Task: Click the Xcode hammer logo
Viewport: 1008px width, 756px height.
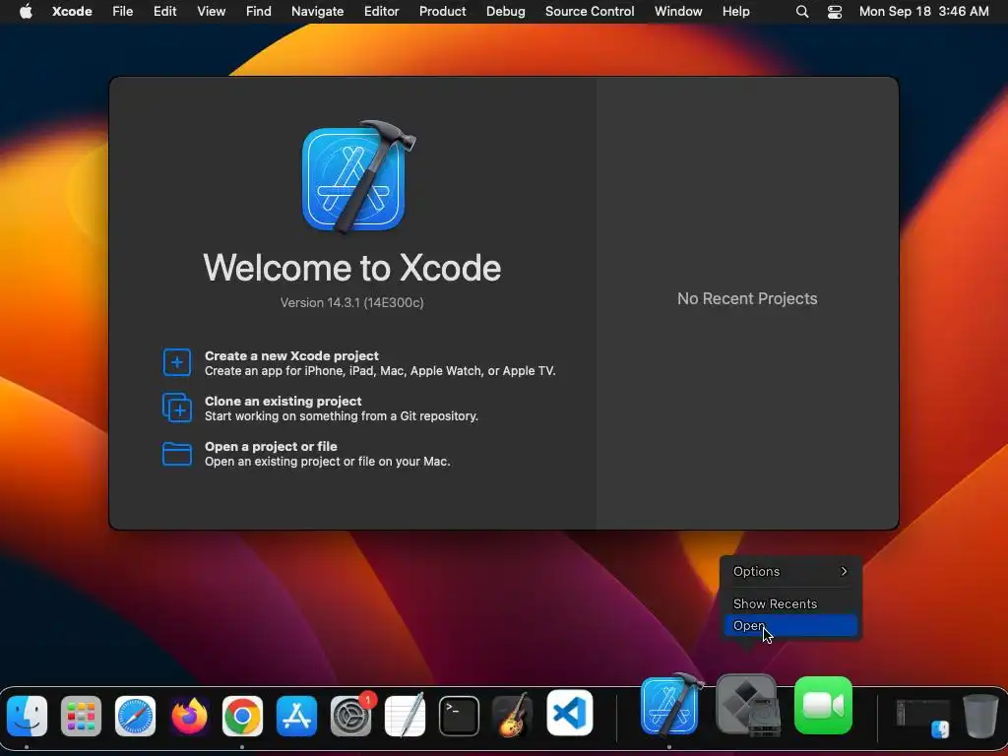Action: click(358, 177)
